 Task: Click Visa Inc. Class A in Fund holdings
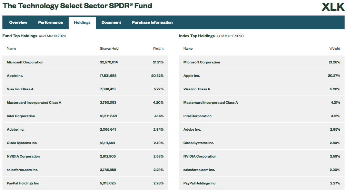coord(20,89)
